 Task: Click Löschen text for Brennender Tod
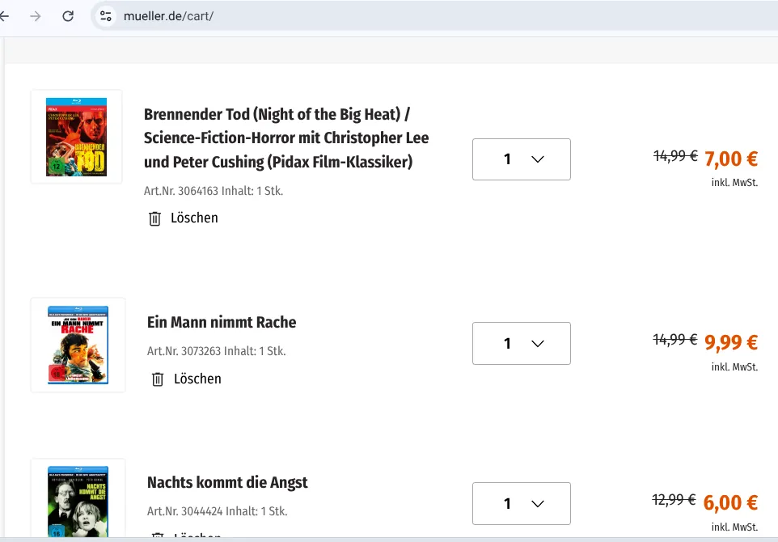[194, 218]
